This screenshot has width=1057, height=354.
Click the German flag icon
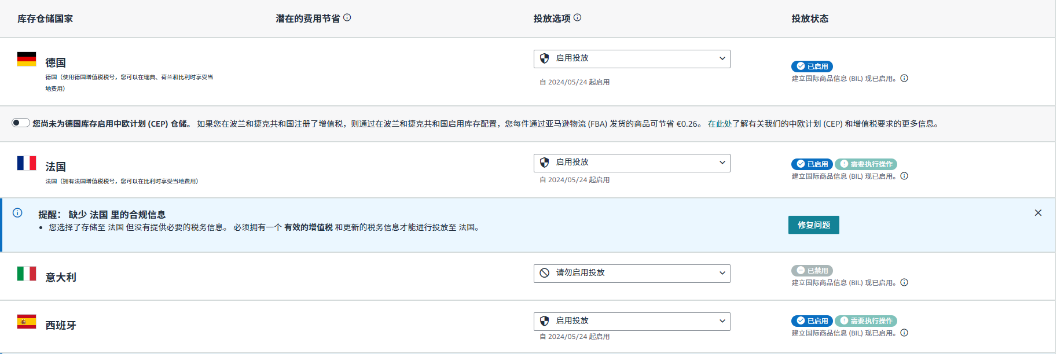coord(27,59)
